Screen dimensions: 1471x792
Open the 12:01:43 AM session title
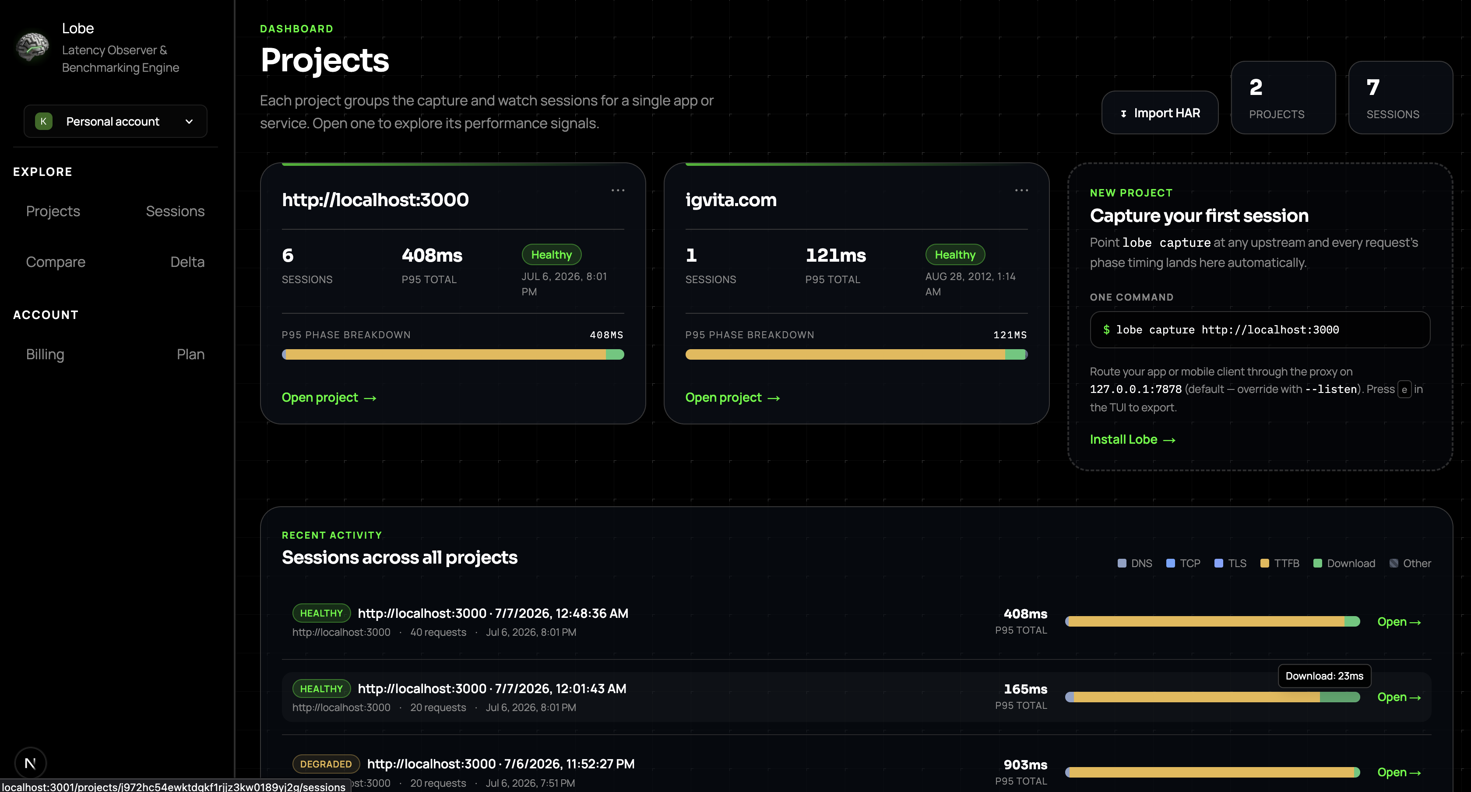tap(492, 689)
